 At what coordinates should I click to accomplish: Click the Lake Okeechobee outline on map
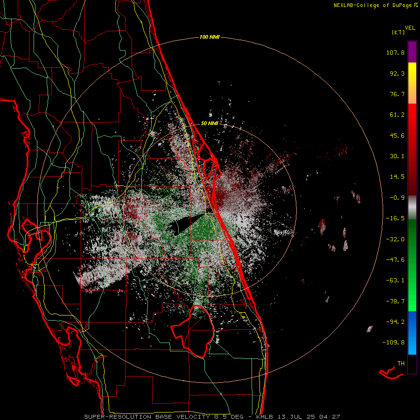point(193,331)
